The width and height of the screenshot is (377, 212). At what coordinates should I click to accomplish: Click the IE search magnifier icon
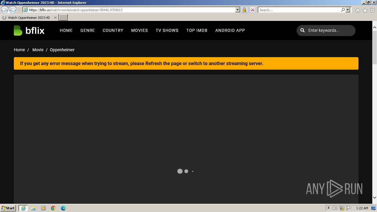(x=343, y=10)
